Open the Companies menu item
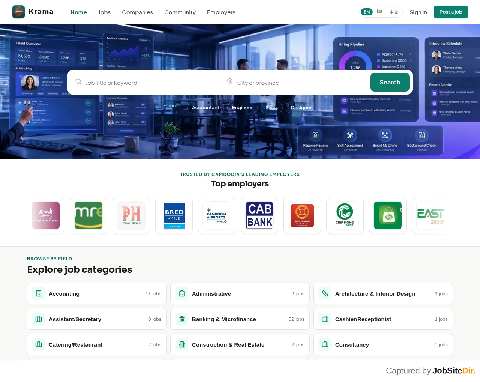Image resolution: width=480 pixels, height=382 pixels. point(137,12)
